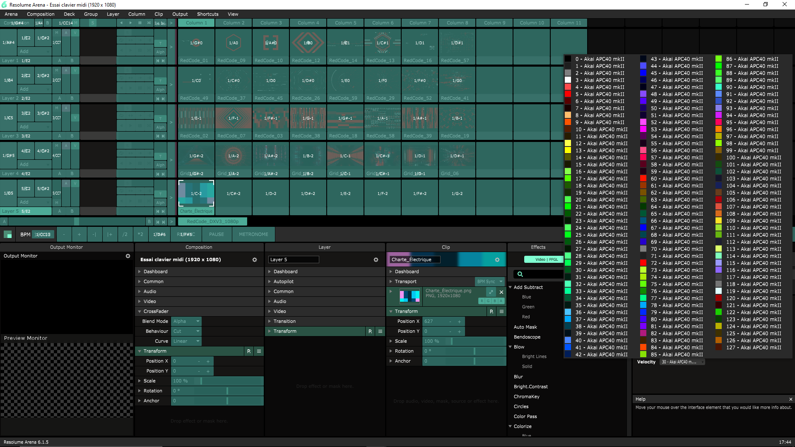
Task: Open the BPM Sync dropdown
Action: tap(490, 282)
